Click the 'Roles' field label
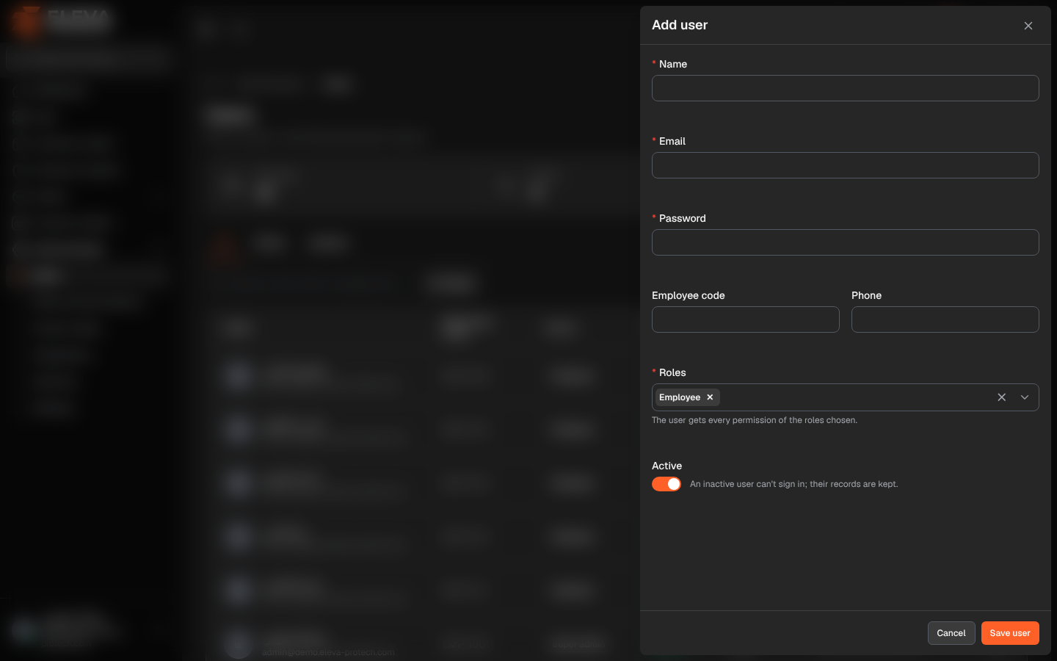1057x661 pixels. point(672,372)
